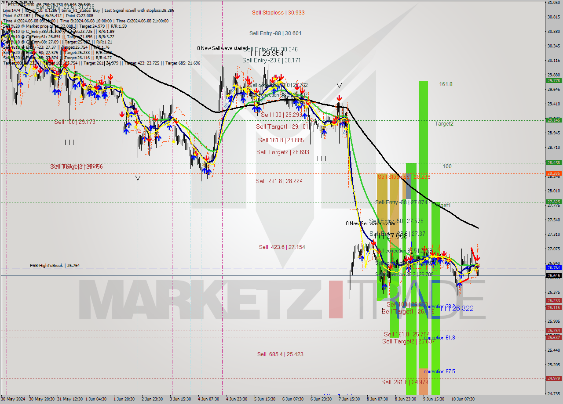The width and height of the screenshot is (563, 404).
Task: Click the 'I I I 26.322' wave label
Action: pyautogui.click(x=457, y=309)
